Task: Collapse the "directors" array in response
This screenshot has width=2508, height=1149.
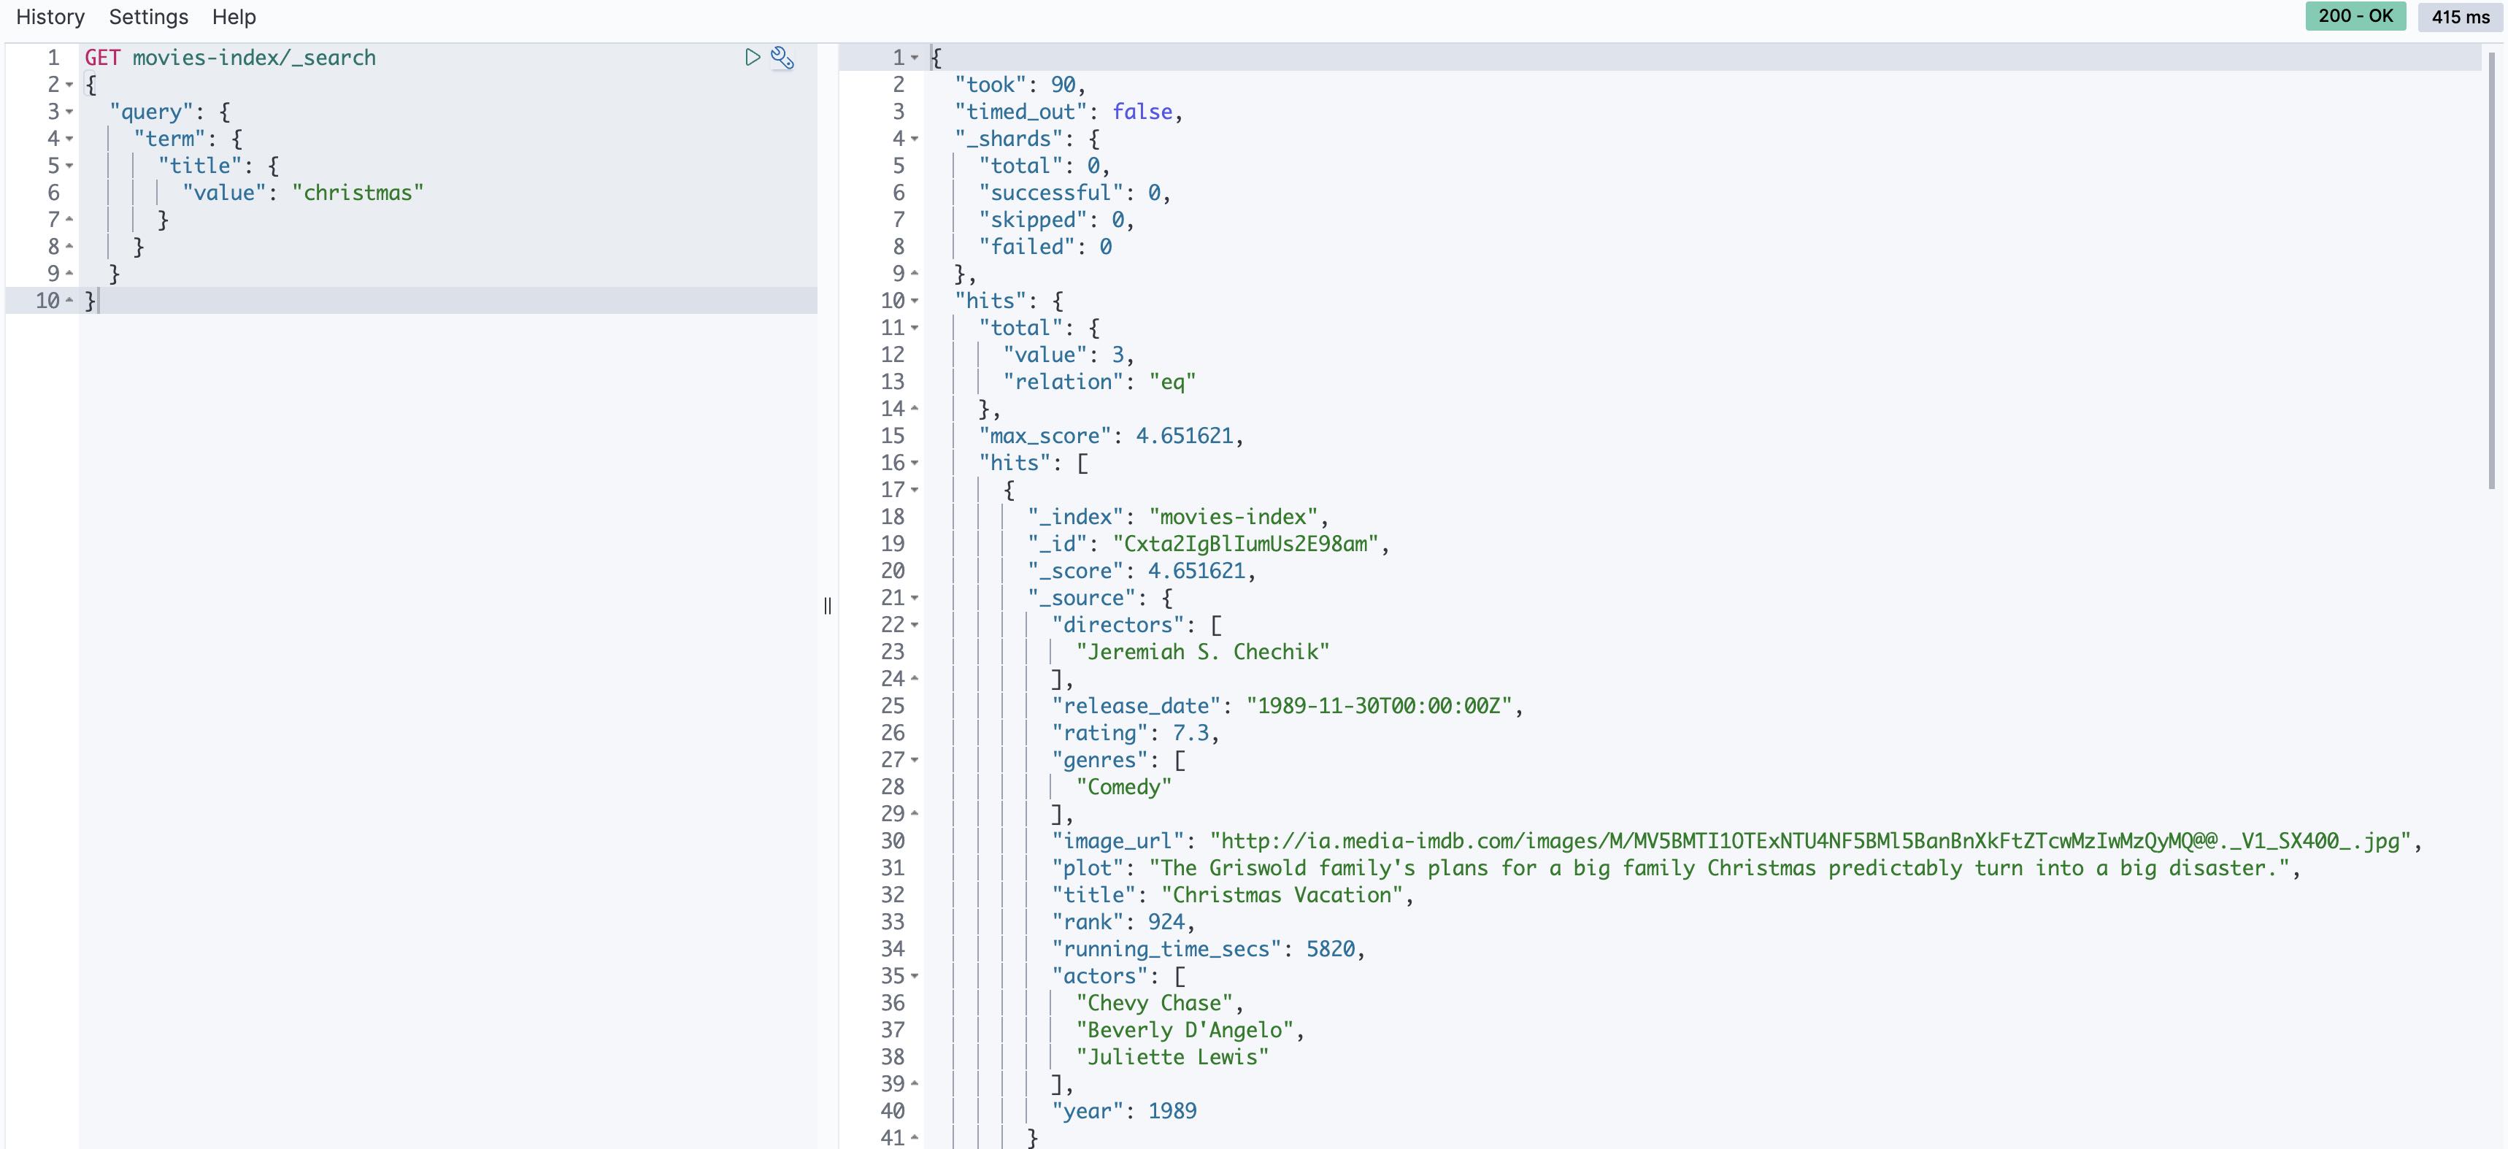Action: point(915,625)
